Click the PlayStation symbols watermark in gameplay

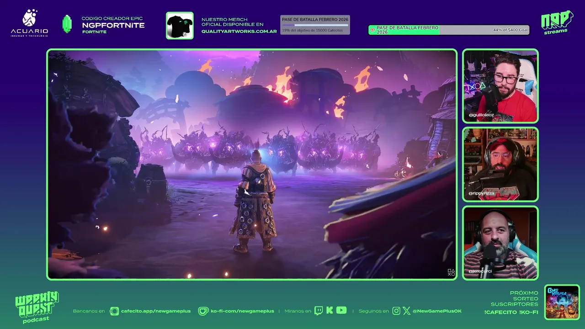point(451,273)
